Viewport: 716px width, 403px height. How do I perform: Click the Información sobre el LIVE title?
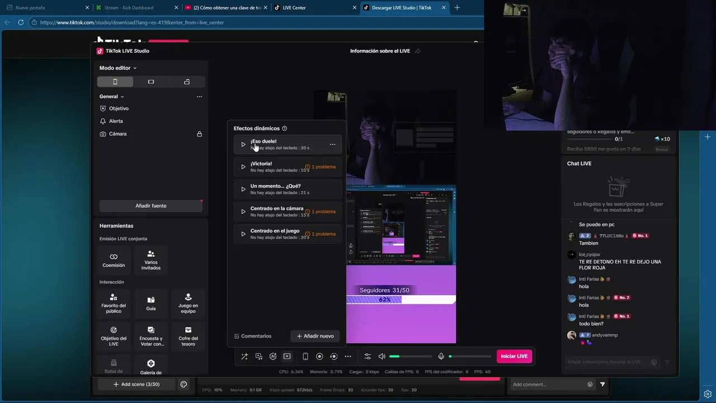(x=380, y=51)
